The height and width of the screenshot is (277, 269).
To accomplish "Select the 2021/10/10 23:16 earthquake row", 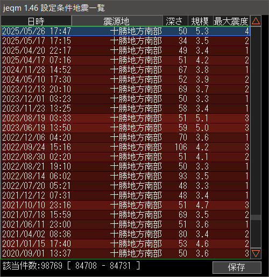I will (x=126, y=205).
